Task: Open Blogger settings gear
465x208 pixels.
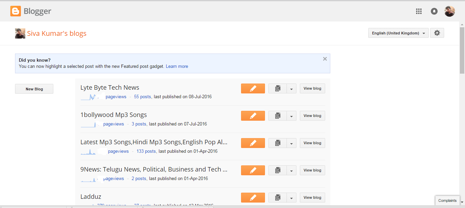Action: pyautogui.click(x=437, y=33)
